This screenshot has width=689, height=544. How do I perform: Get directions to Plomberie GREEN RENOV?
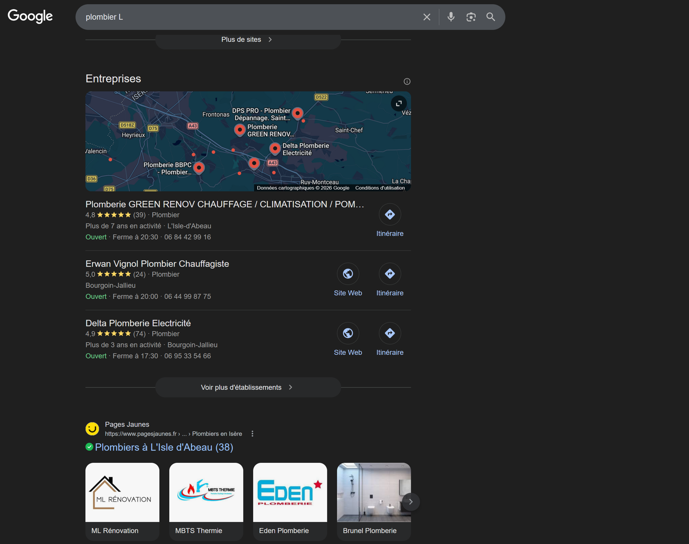coord(390,215)
